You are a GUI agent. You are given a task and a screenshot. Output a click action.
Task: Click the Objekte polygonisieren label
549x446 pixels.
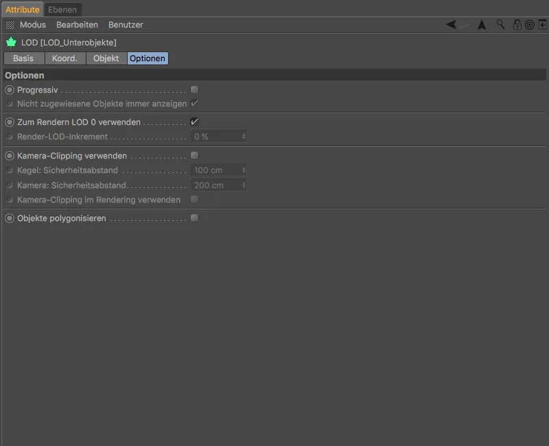[x=62, y=218]
